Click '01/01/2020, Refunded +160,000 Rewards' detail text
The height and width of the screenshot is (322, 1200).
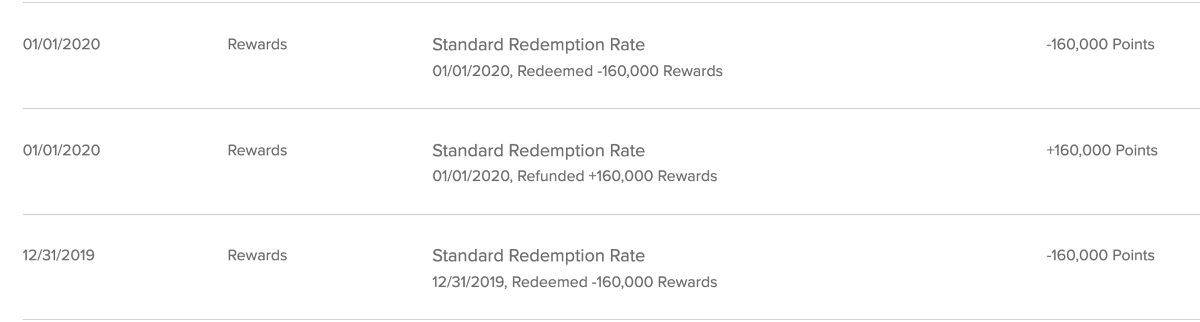click(574, 177)
